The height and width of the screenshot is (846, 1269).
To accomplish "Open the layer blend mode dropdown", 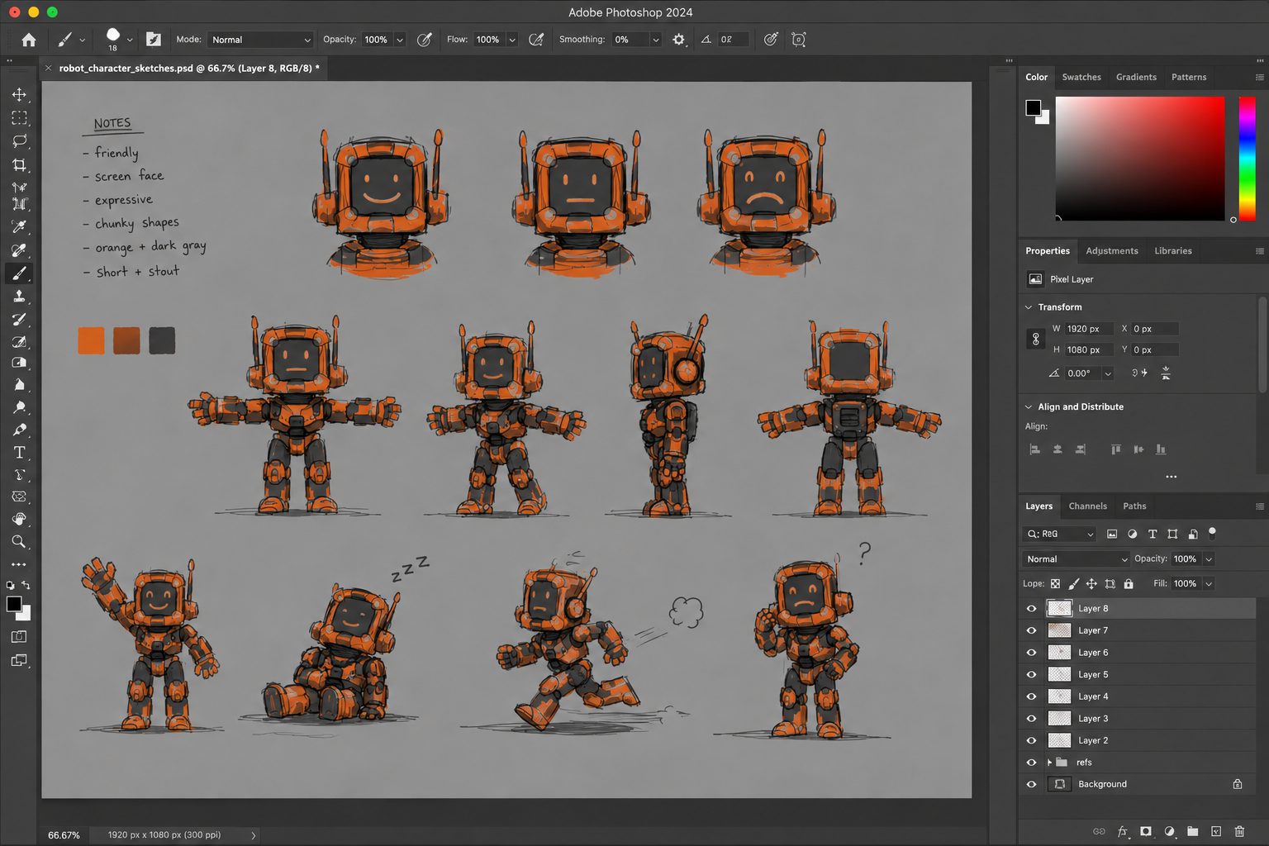I will [x=1077, y=559].
